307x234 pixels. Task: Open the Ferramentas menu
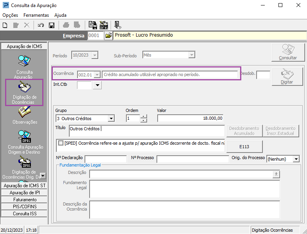coord(36,15)
